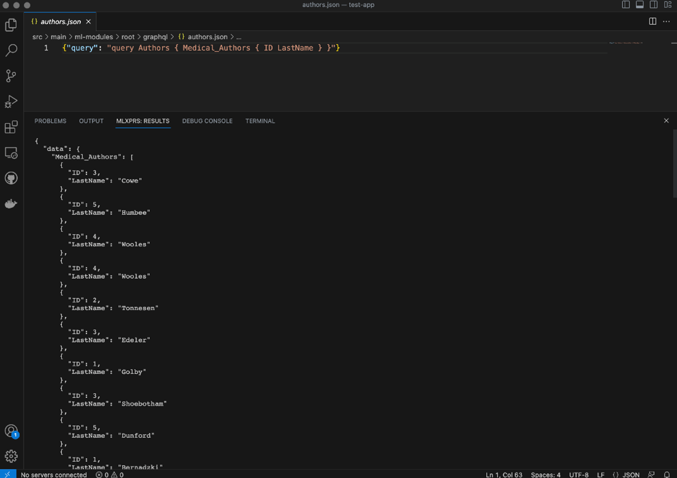Open the Extensions view
The height and width of the screenshot is (478, 677).
pos(11,128)
